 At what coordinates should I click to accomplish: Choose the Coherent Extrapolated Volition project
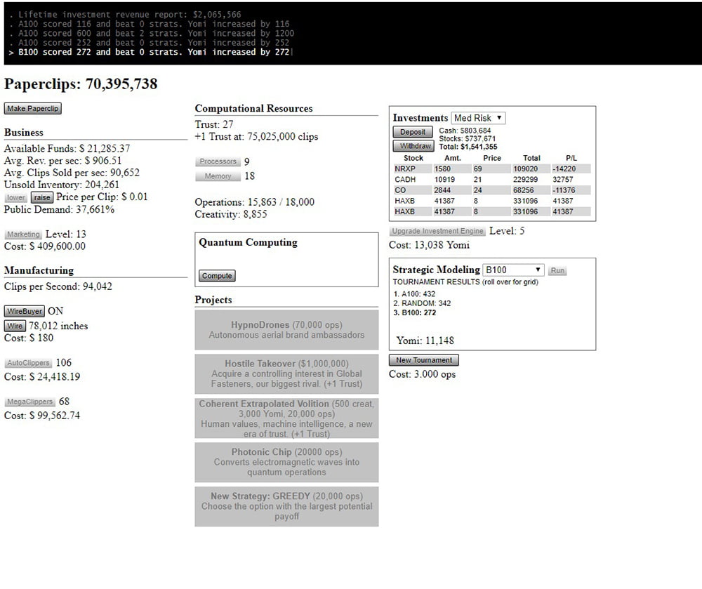[286, 418]
